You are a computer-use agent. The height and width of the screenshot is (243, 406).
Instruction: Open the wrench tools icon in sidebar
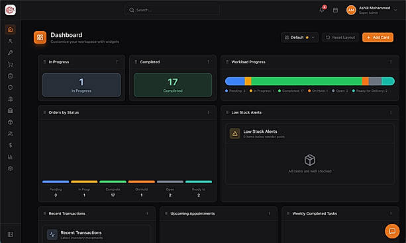tap(11, 53)
